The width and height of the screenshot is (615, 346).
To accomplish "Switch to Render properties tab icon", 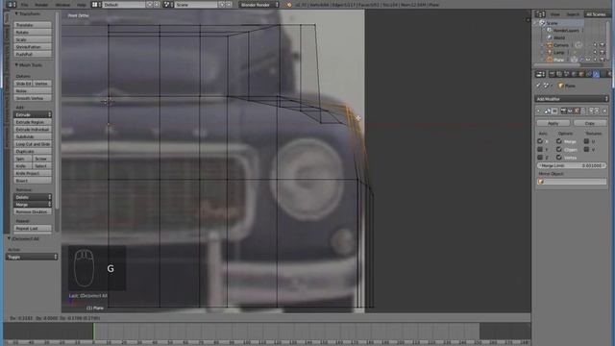I will click(553, 74).
